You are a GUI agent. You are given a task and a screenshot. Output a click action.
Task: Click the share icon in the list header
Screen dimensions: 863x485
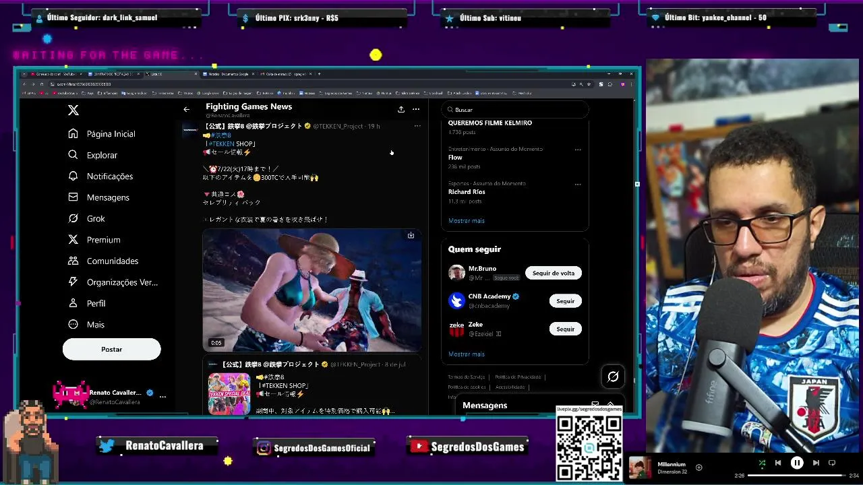click(x=401, y=109)
